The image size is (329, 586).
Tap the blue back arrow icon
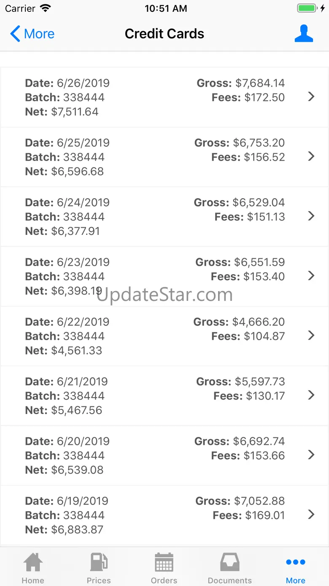(x=15, y=34)
